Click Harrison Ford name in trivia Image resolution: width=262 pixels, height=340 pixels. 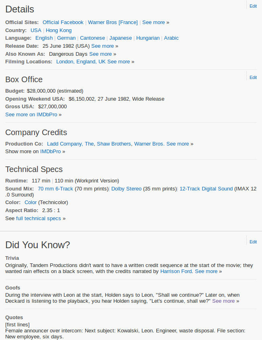point(176,271)
